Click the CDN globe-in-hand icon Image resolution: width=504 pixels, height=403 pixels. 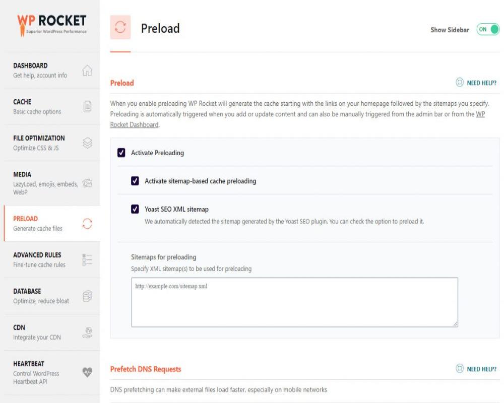(x=87, y=332)
